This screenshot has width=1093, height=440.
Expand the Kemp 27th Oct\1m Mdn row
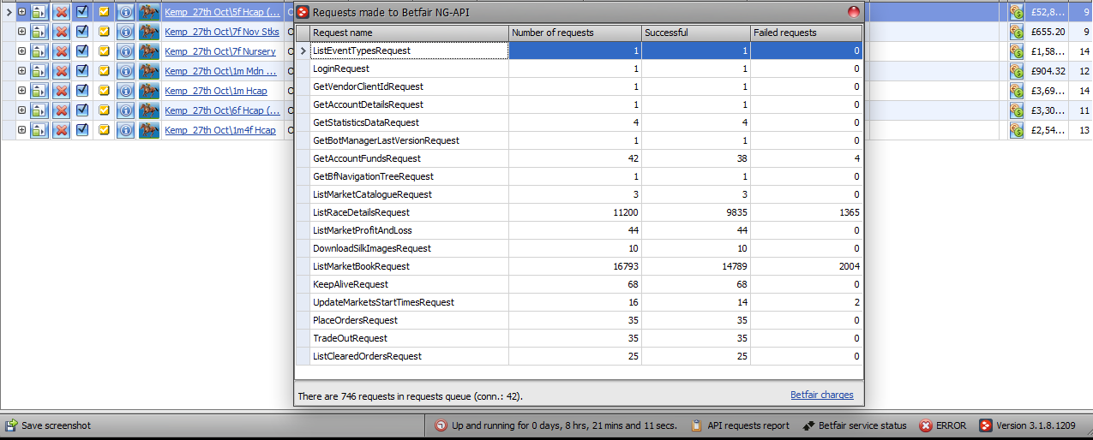pyautogui.click(x=21, y=71)
